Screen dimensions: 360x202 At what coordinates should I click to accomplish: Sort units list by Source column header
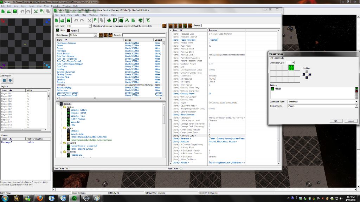coord(139,40)
